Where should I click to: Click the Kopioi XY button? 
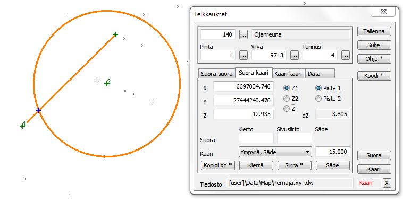coord(217,165)
